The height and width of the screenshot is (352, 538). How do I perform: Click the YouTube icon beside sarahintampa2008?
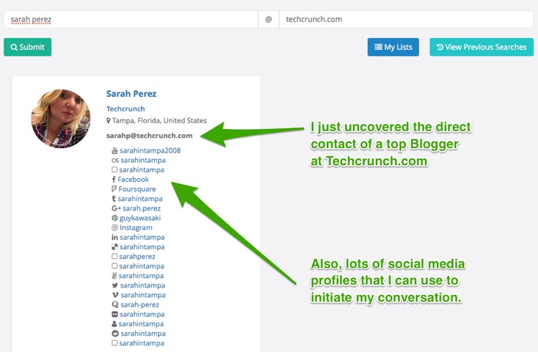pyautogui.click(x=114, y=150)
